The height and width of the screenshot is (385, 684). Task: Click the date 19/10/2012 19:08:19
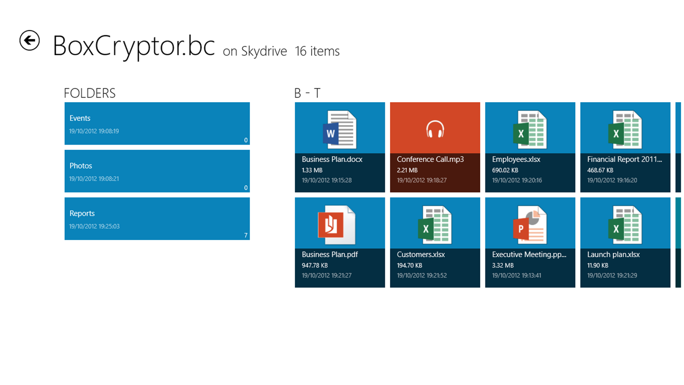pos(94,131)
